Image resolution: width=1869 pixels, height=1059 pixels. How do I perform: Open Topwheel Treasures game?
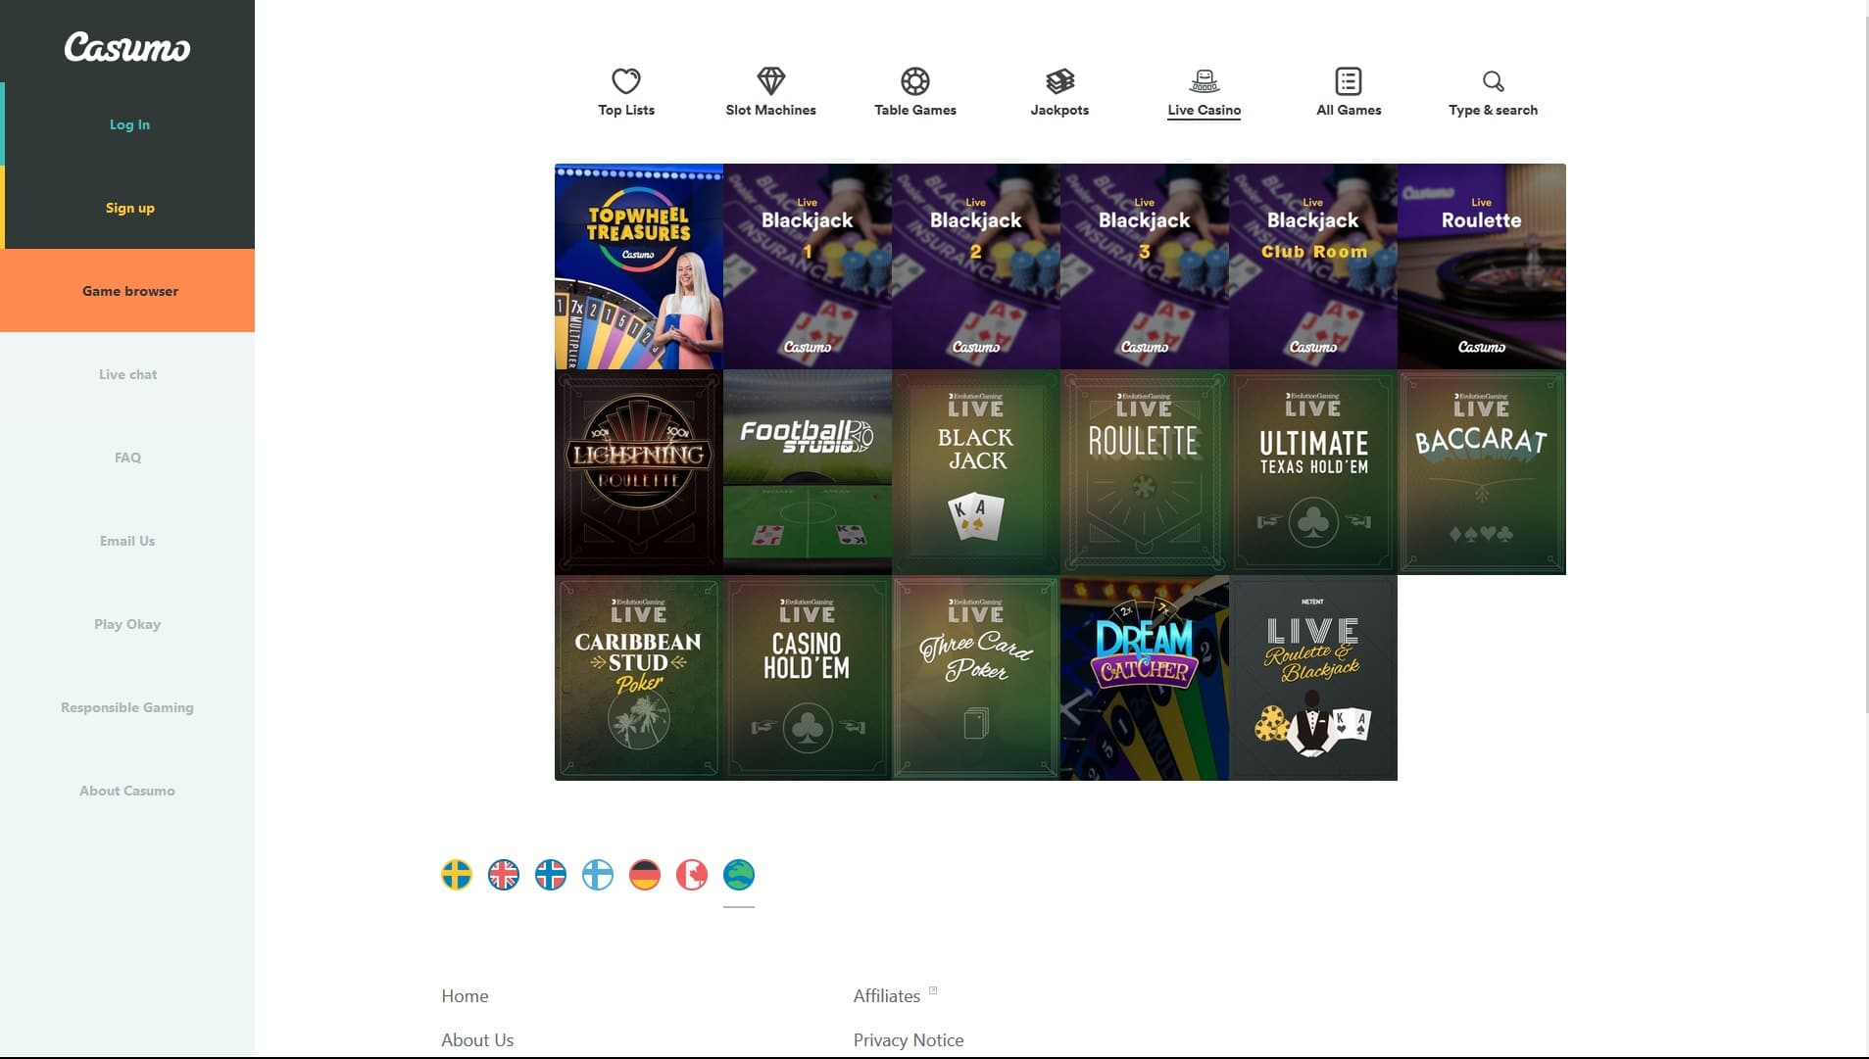tap(639, 266)
